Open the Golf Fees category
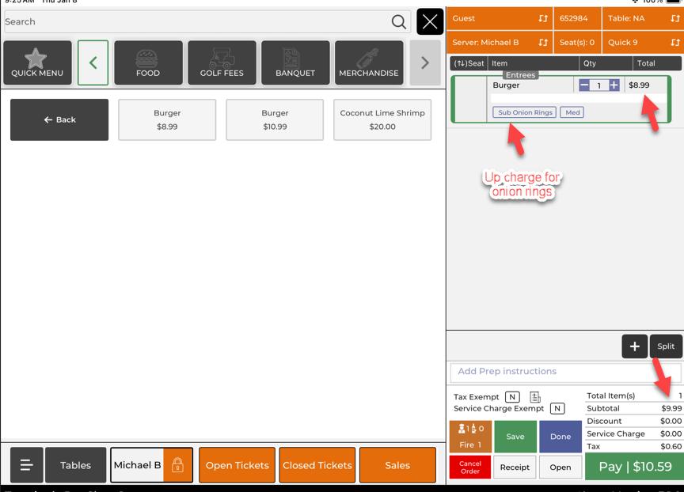Screen dimensions: 684x492 (222, 63)
